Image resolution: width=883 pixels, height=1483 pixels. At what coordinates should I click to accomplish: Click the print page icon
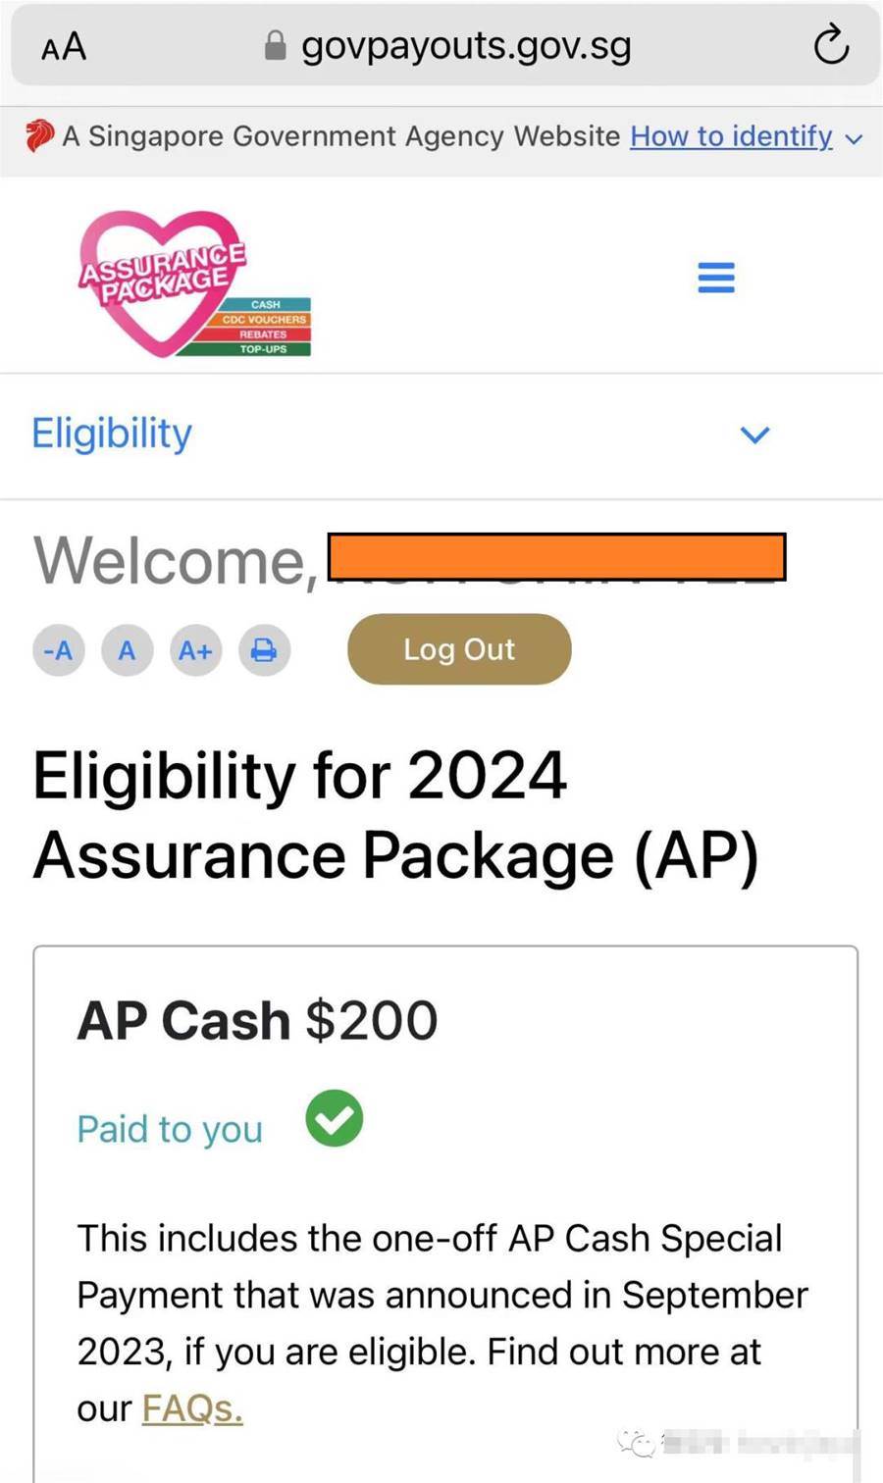pos(264,649)
